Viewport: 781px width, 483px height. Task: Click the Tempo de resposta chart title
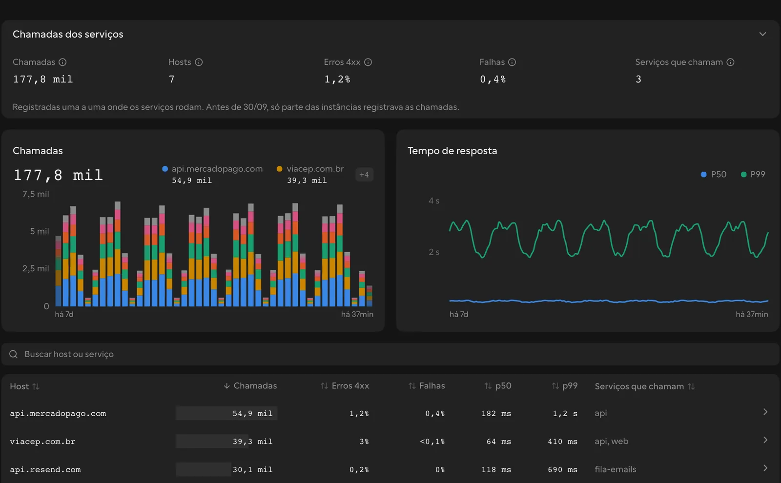coord(452,151)
